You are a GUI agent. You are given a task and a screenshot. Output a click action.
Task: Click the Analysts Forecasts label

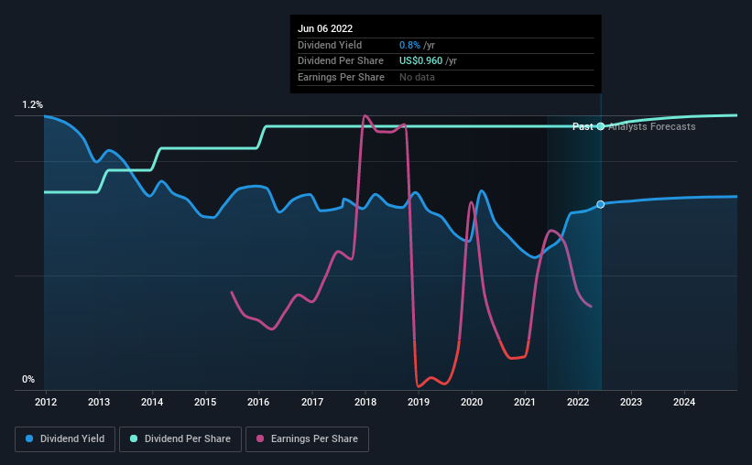[652, 126]
